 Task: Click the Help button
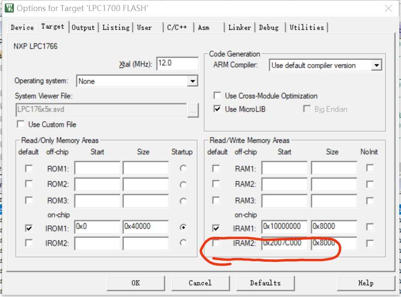pyautogui.click(x=365, y=283)
